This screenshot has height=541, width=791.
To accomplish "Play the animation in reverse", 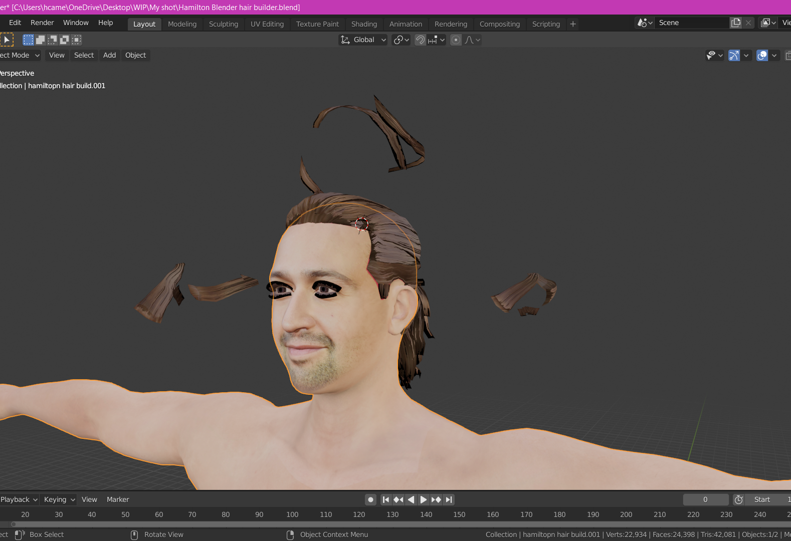I will (411, 499).
